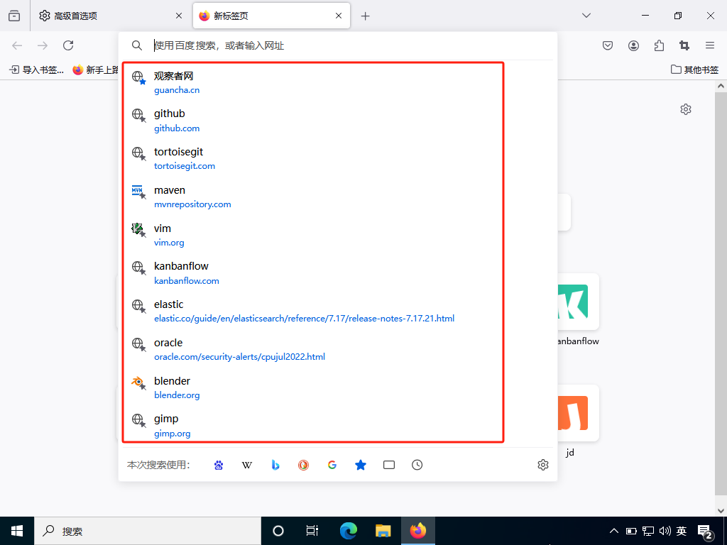Search this time with Bing icon
Viewport: 727px width, 545px height.
275,465
